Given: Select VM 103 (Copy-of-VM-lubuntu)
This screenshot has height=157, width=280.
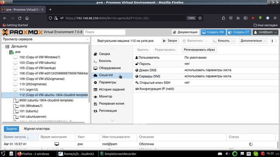Looking at the screenshot, I should (x=38, y=63).
